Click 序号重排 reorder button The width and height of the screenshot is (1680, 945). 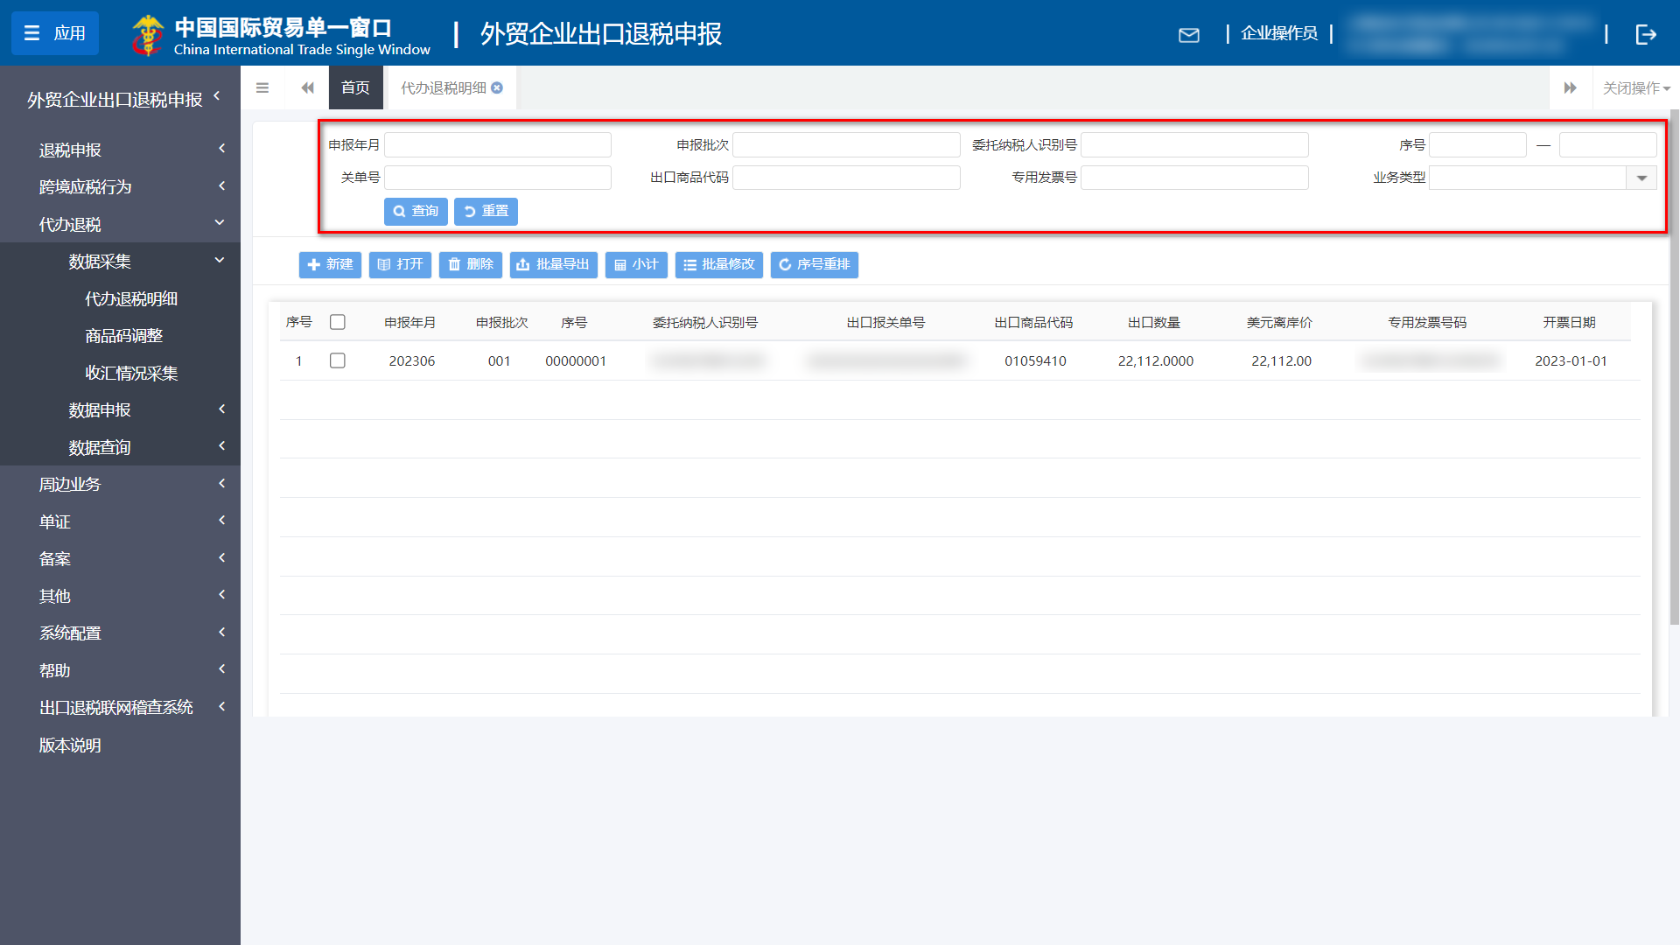point(814,264)
